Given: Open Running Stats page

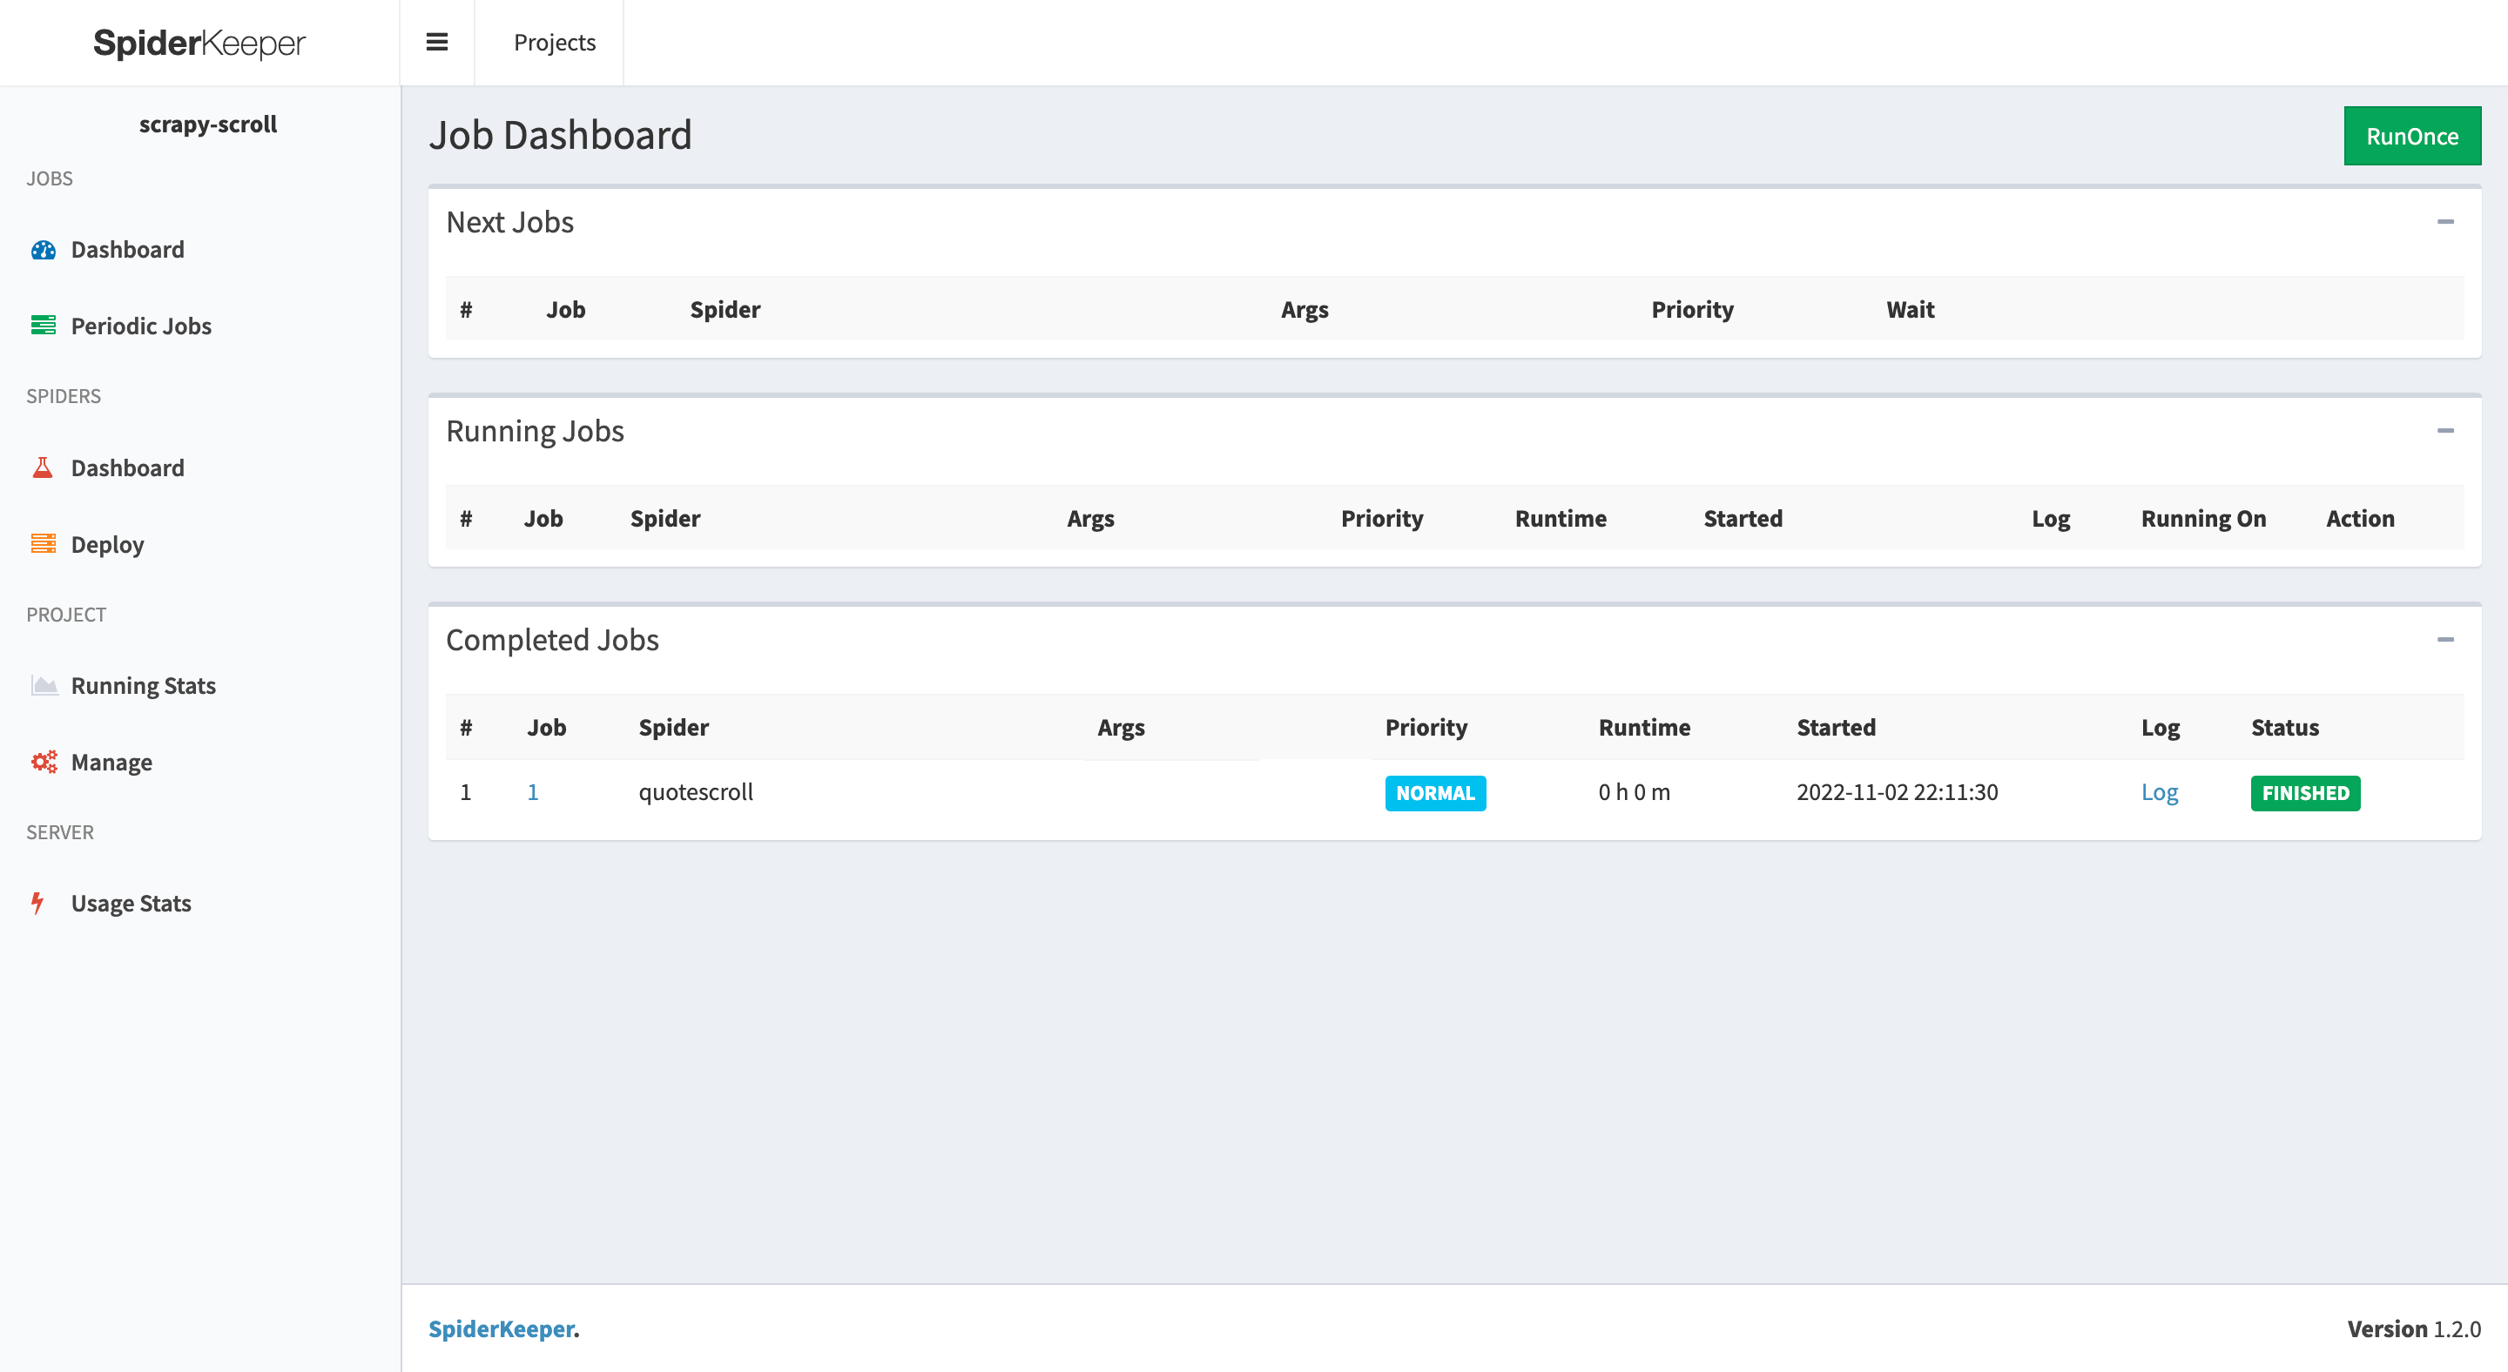Looking at the screenshot, I should point(143,685).
